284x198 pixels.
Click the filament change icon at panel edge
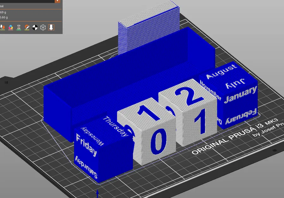pos(2,28)
